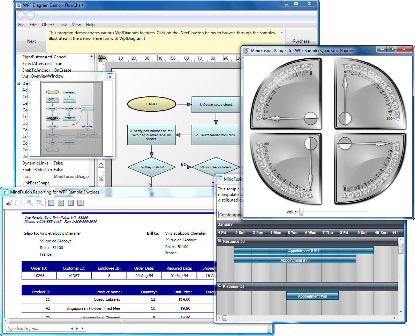Select the fit page width icon
The image size is (415, 336).
[x=61, y=203]
